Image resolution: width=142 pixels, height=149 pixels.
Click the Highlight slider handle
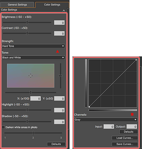click(x=27, y=110)
